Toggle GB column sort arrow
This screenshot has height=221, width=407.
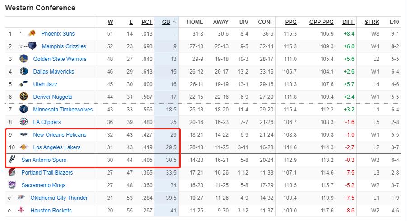174,22
